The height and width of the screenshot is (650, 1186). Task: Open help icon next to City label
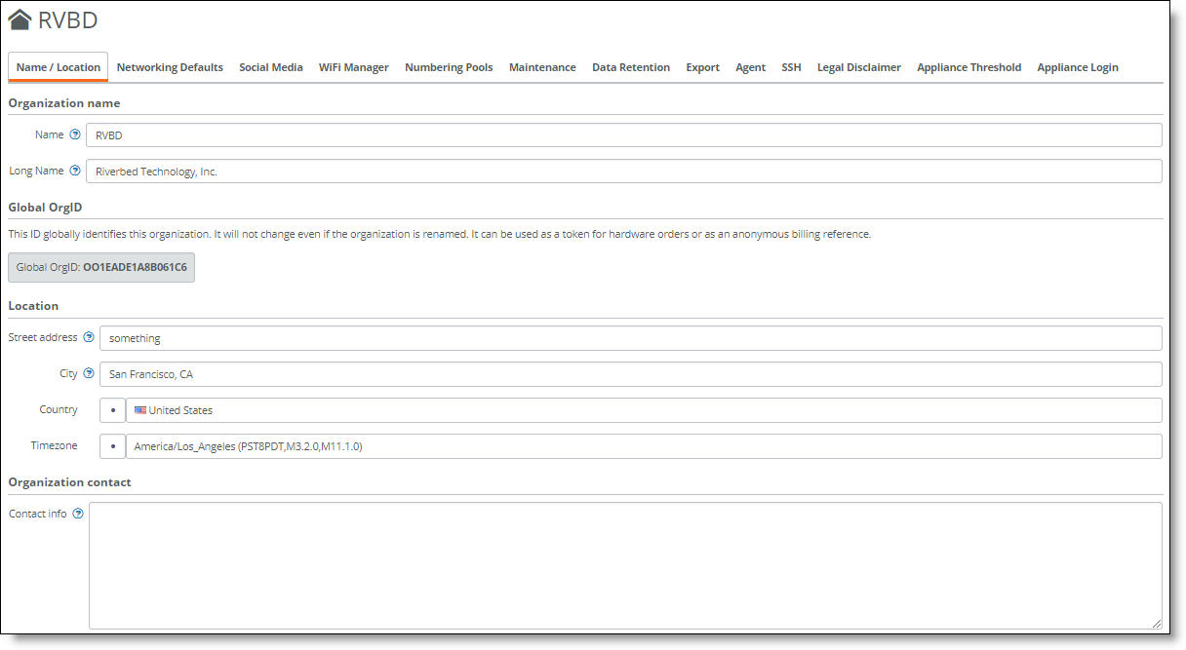pyautogui.click(x=89, y=373)
